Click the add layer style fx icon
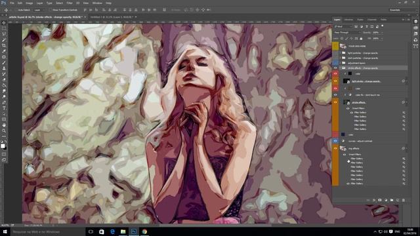 (374, 200)
